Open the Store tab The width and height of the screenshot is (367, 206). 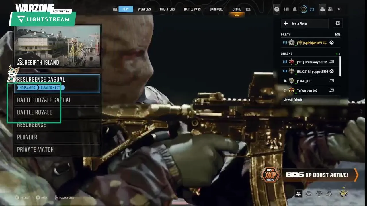click(x=237, y=9)
